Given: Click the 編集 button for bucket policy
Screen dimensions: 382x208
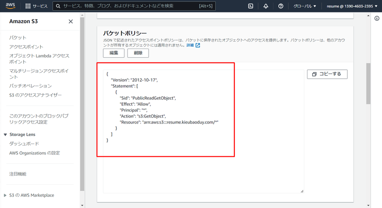Looking at the screenshot, I should (113, 53).
